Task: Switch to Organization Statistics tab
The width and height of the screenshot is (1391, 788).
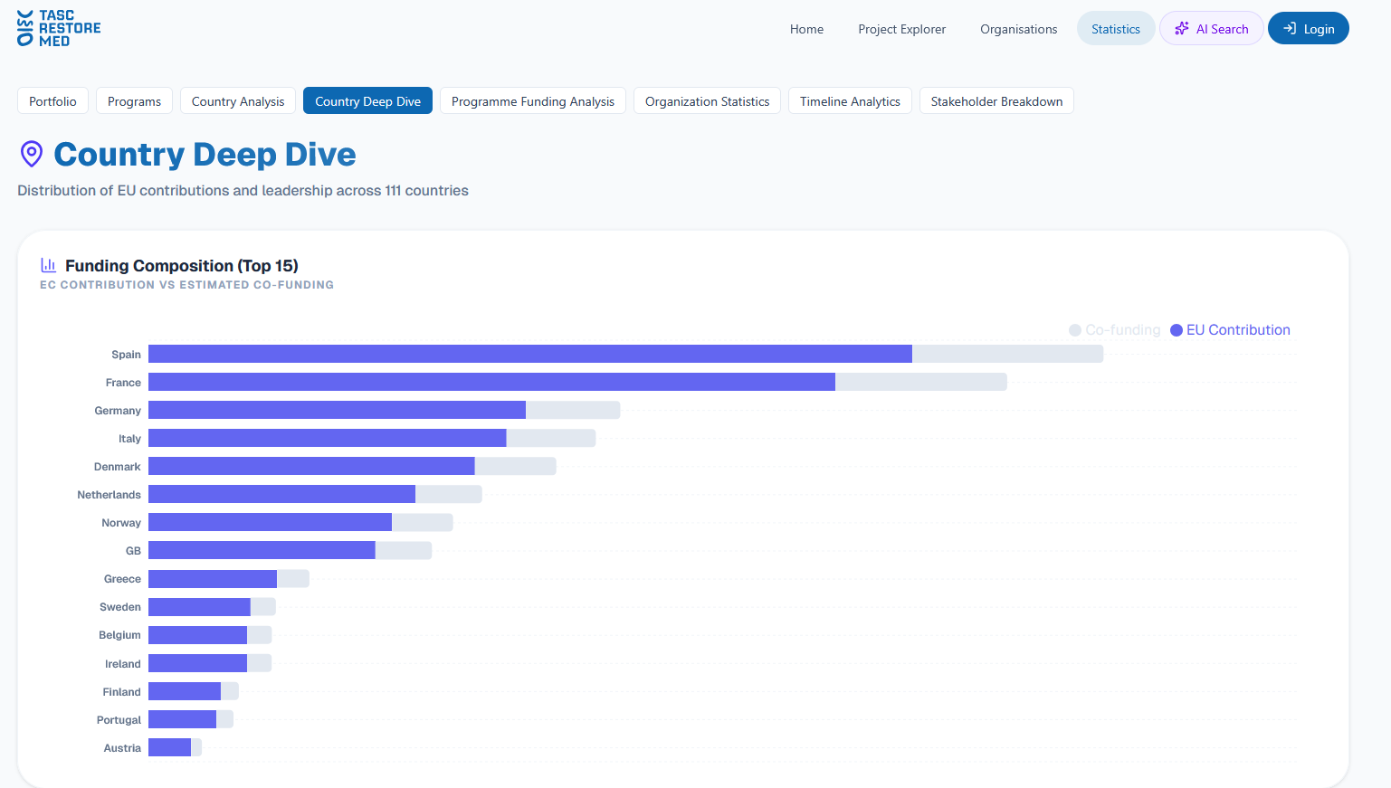Action: coord(707,101)
